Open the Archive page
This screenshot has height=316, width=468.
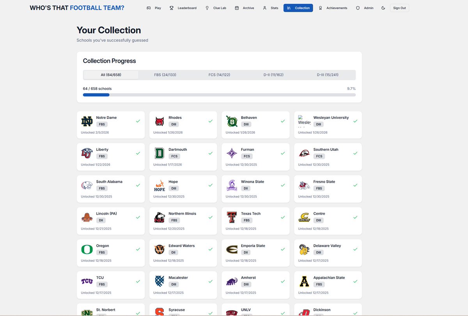pyautogui.click(x=244, y=8)
